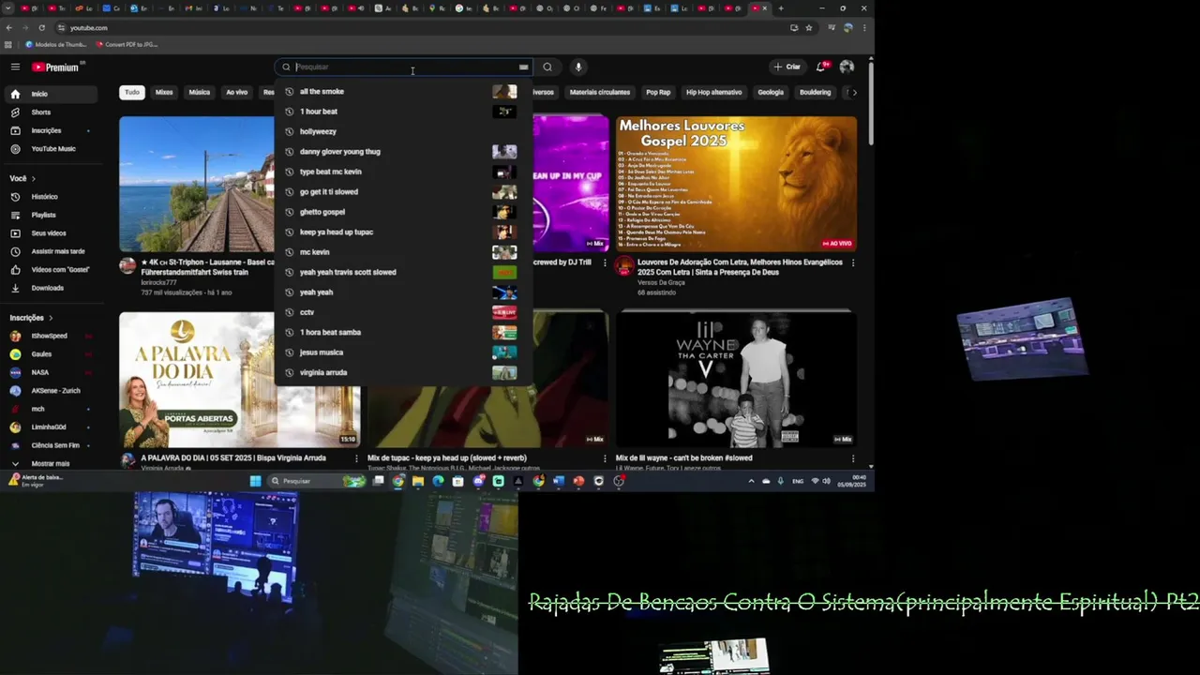Open Vídeos com "Gostei"

50,269
